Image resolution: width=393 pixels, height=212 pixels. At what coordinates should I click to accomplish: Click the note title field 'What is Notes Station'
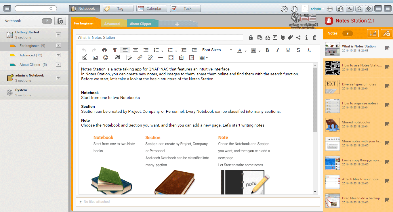click(159, 37)
